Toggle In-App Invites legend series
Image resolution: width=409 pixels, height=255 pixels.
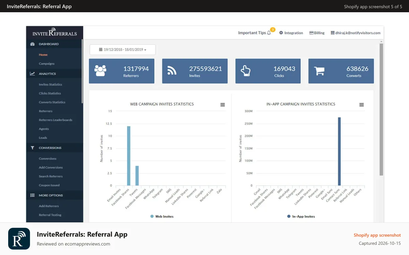coord(301,216)
